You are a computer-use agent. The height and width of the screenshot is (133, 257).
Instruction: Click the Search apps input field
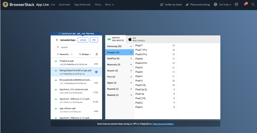(76, 47)
